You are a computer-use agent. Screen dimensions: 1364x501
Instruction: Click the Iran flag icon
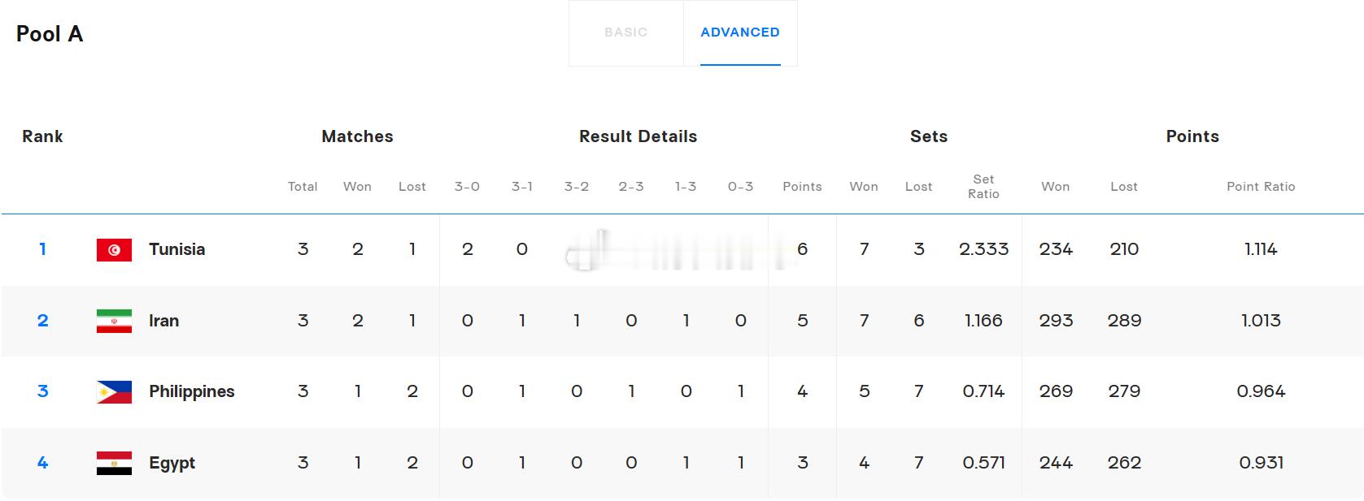[x=114, y=321]
